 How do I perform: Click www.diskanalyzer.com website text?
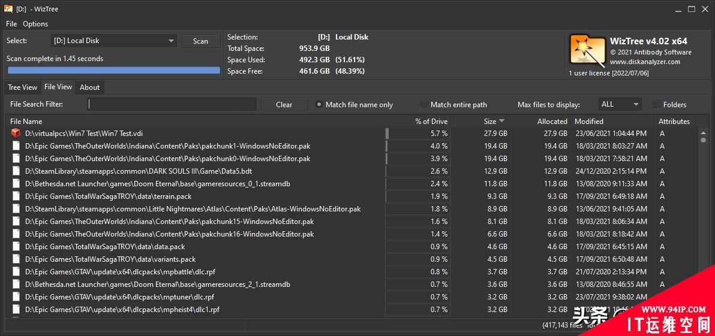click(x=645, y=62)
